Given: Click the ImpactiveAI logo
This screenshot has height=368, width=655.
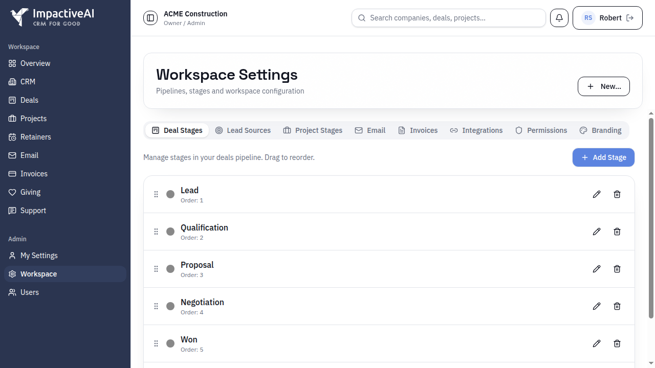Looking at the screenshot, I should pos(51,17).
